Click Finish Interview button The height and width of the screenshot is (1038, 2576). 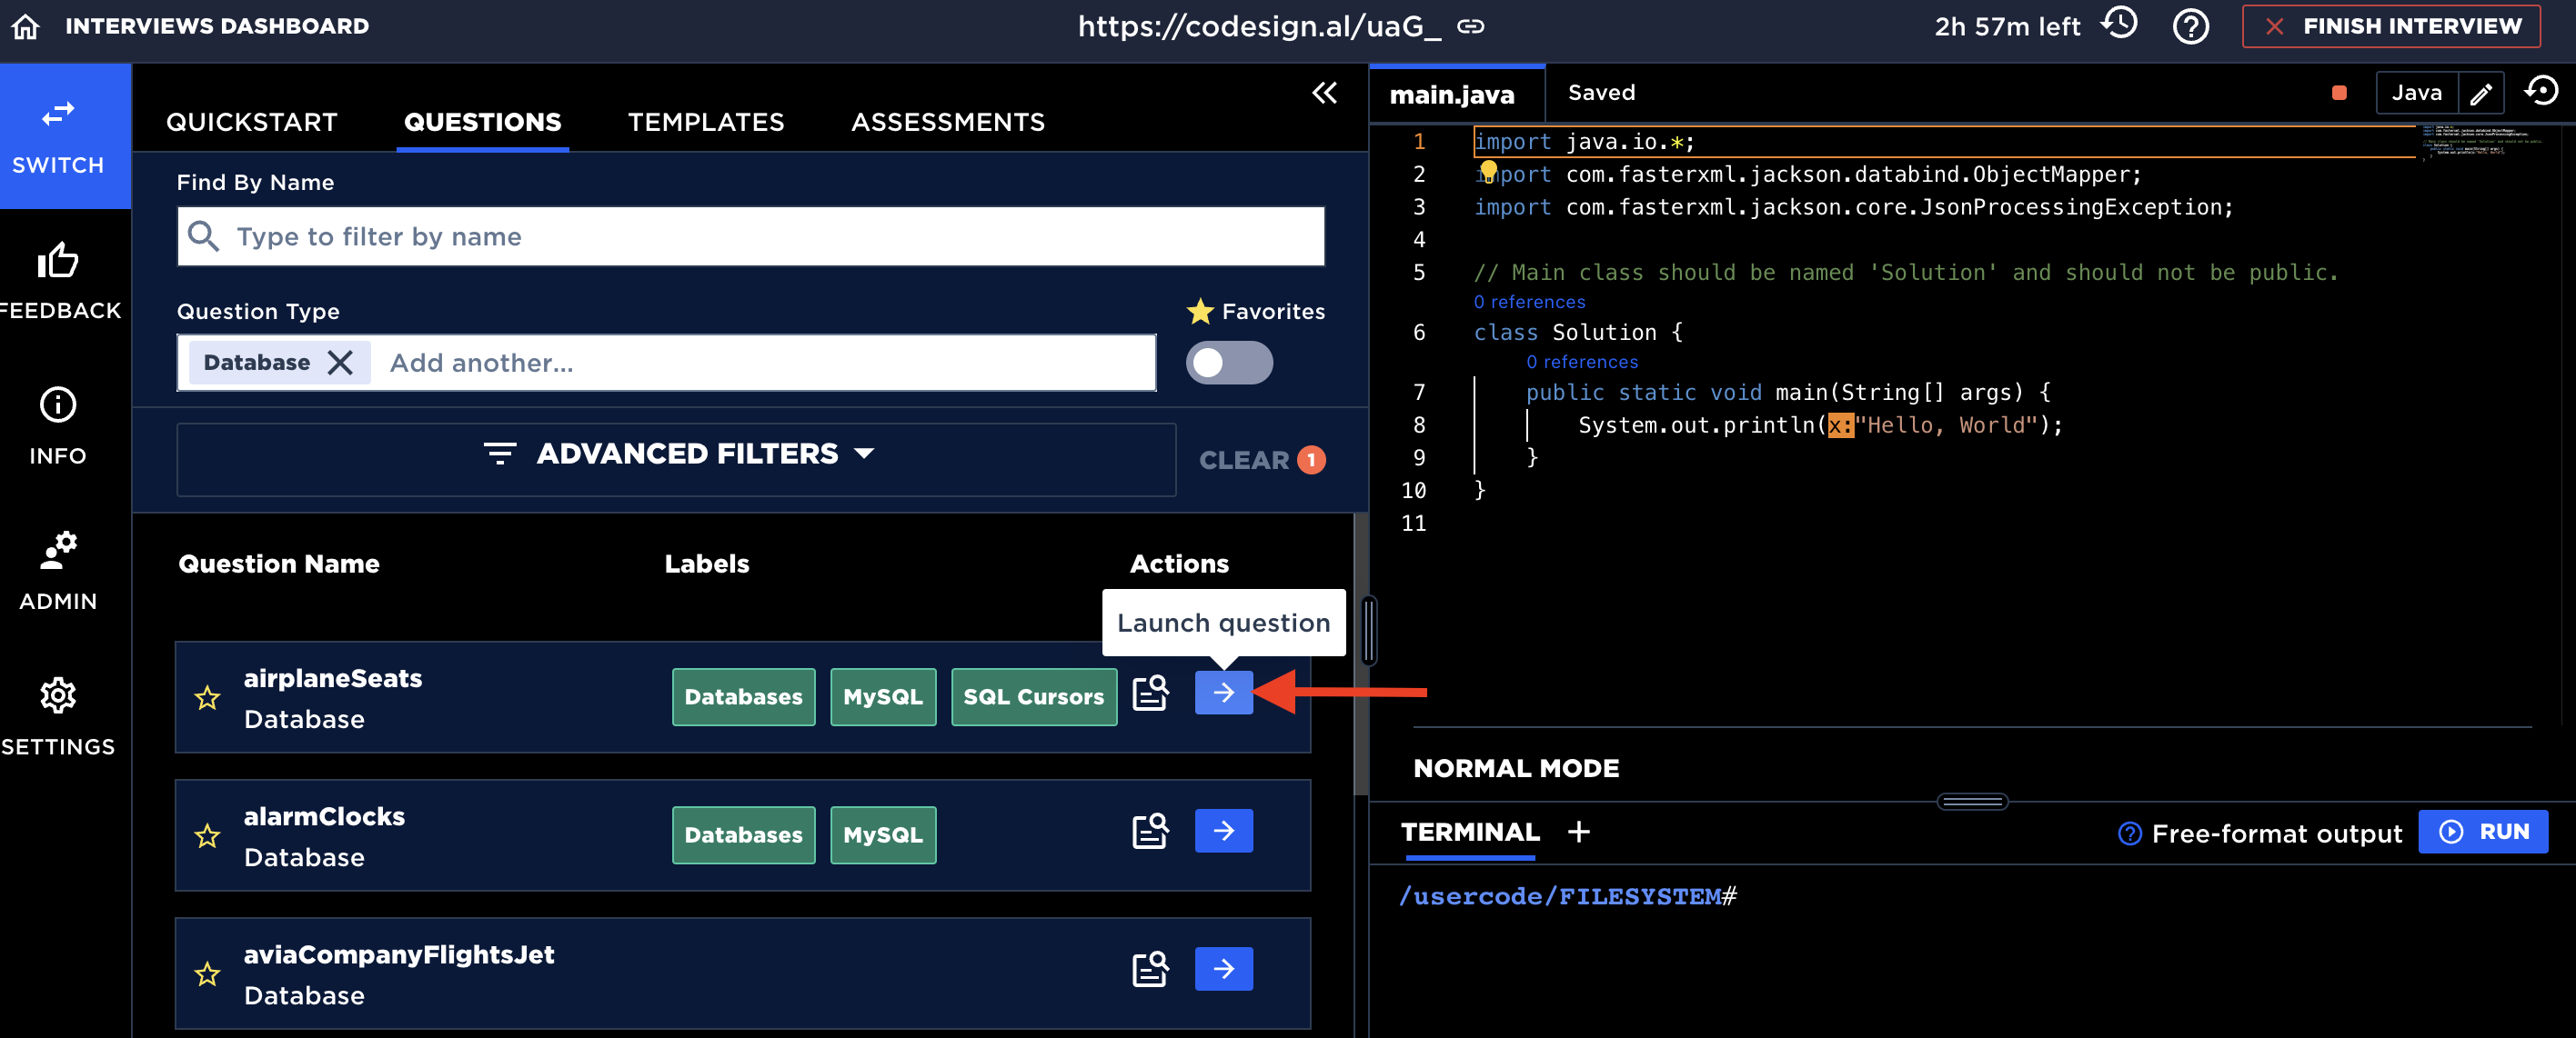(x=2390, y=26)
